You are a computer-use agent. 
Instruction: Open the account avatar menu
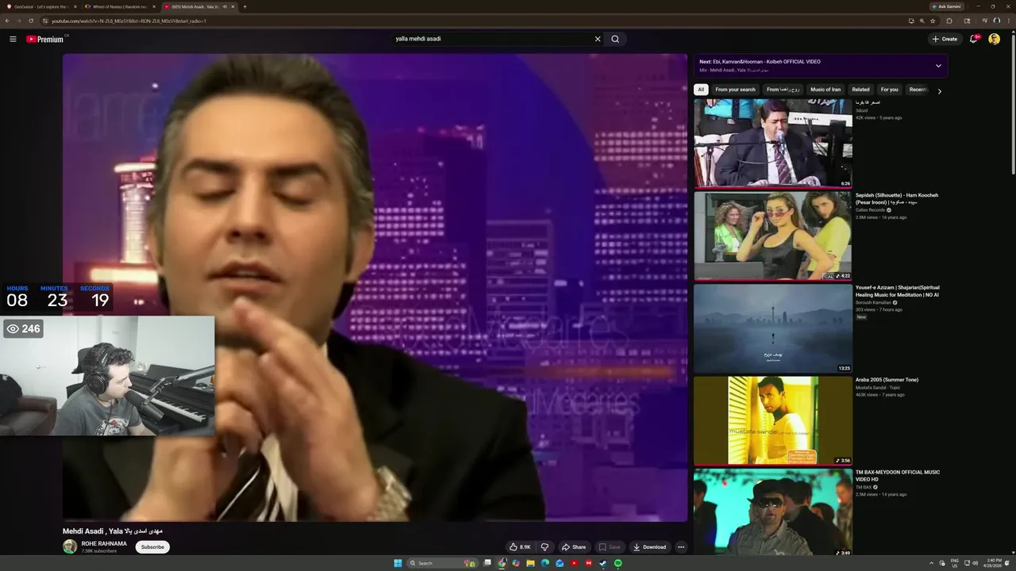994,39
